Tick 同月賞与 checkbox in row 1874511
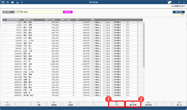 coord(113,61)
